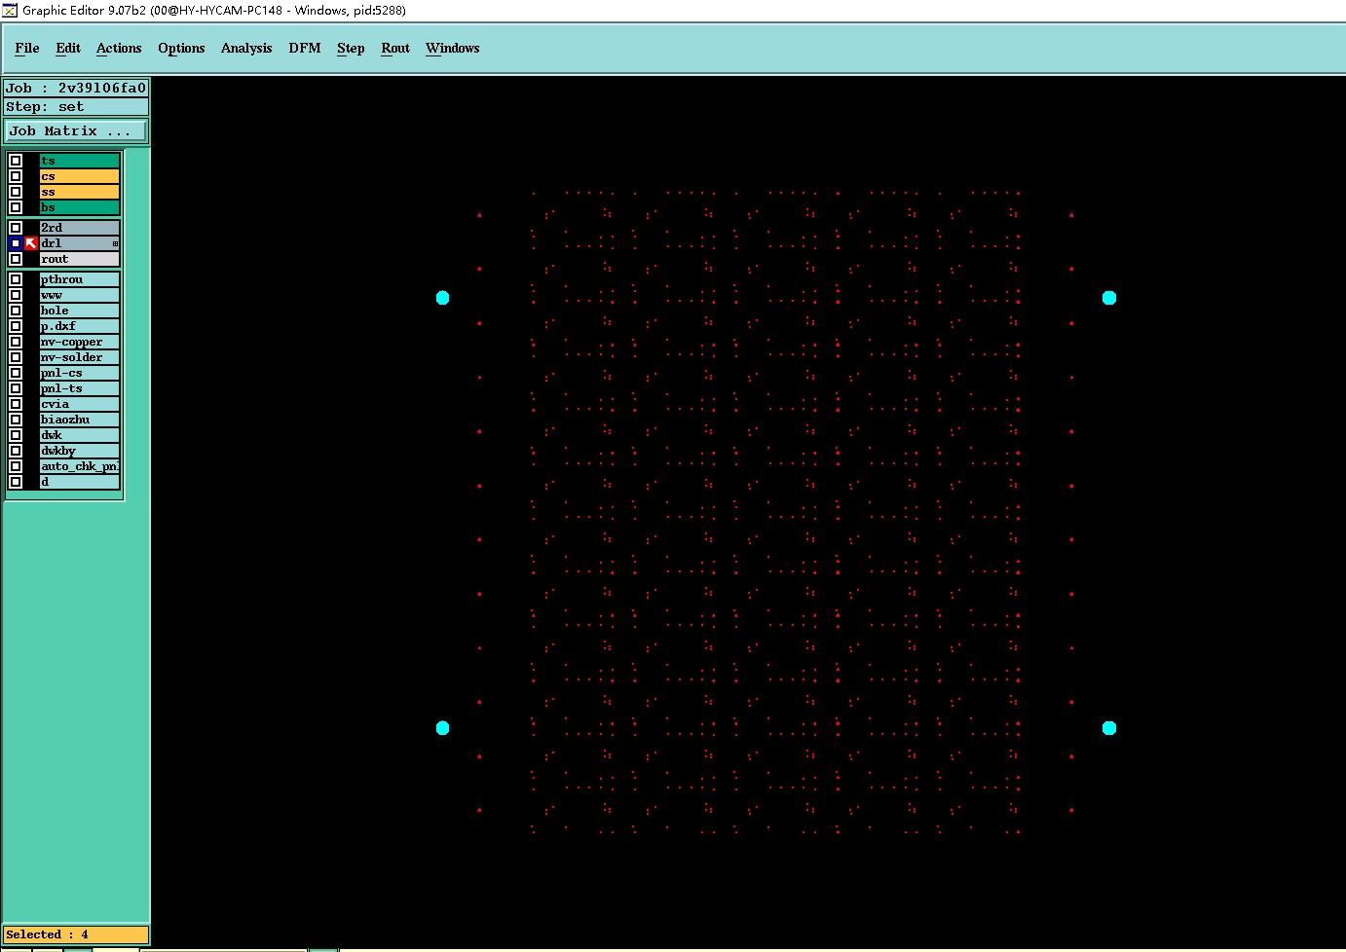Select the d layer name

(x=80, y=482)
